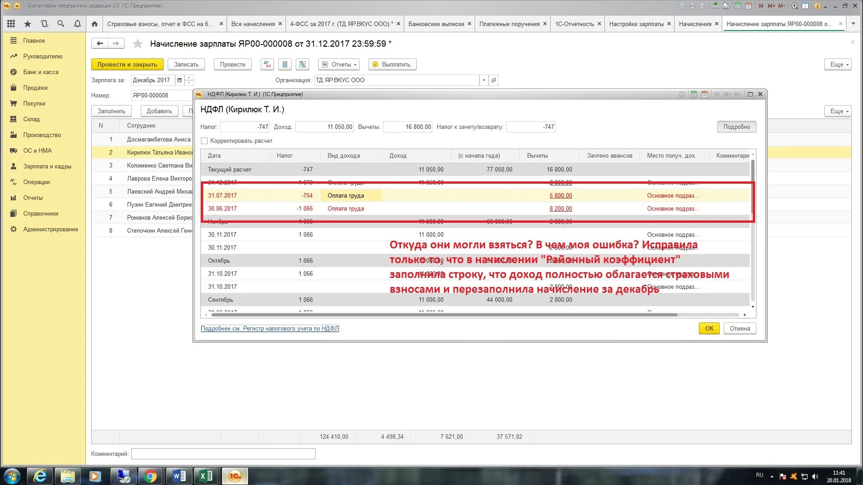Open the Организация record in a form

494,80
